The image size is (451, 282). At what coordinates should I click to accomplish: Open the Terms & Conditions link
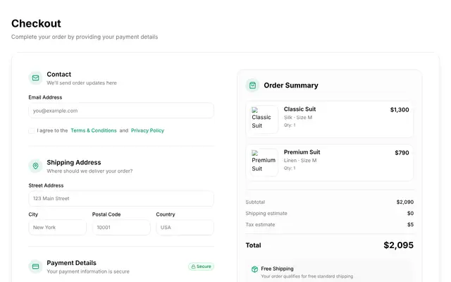click(94, 130)
